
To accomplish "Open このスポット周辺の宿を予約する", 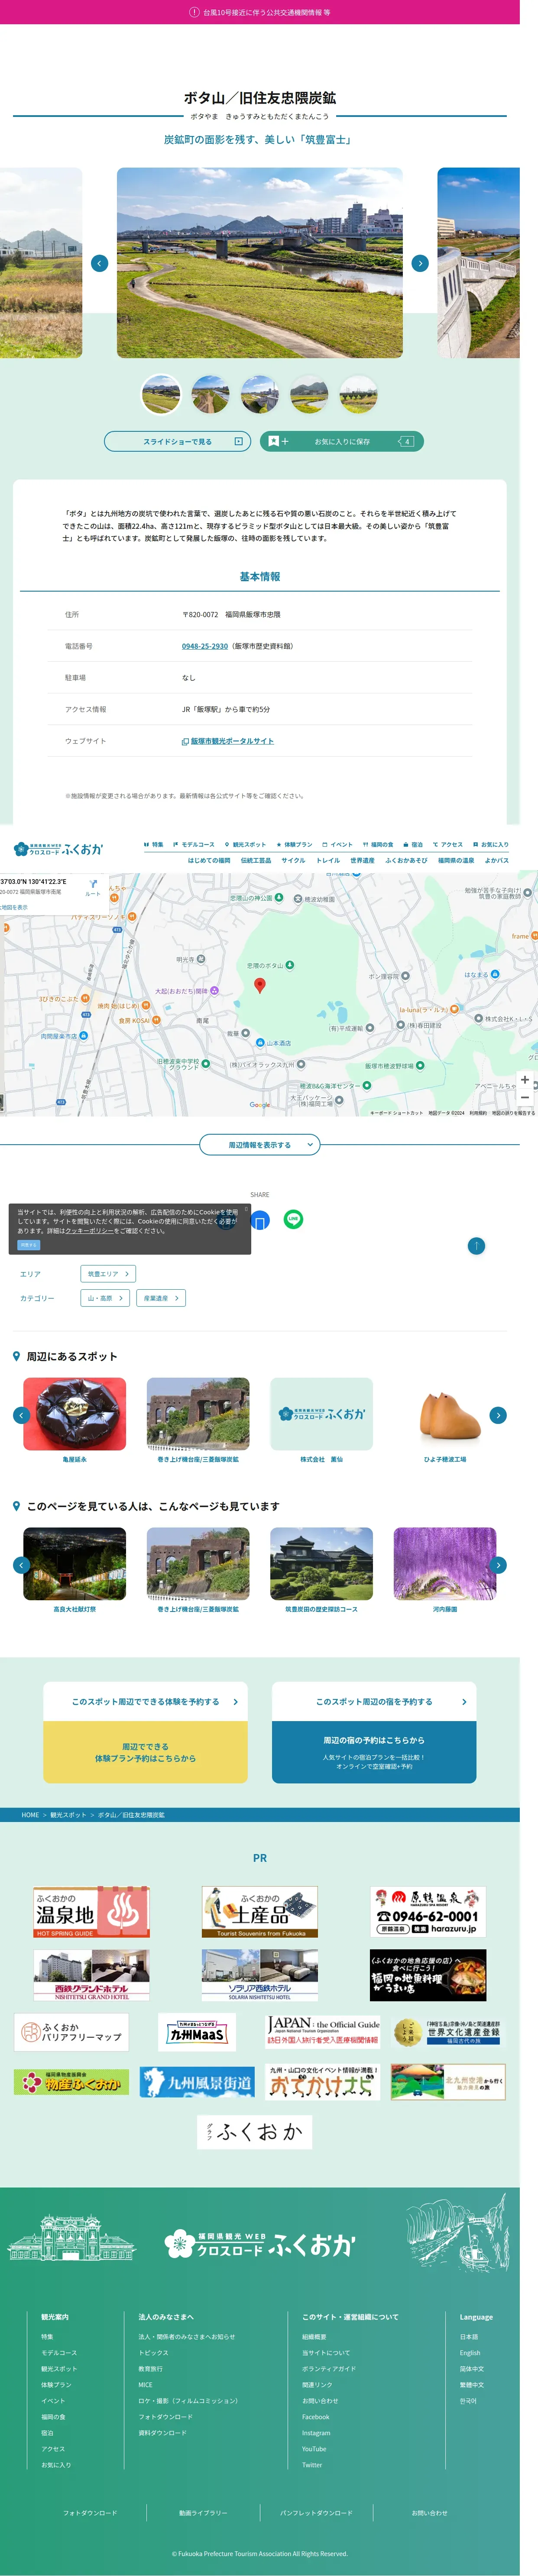I will pos(374,1702).
